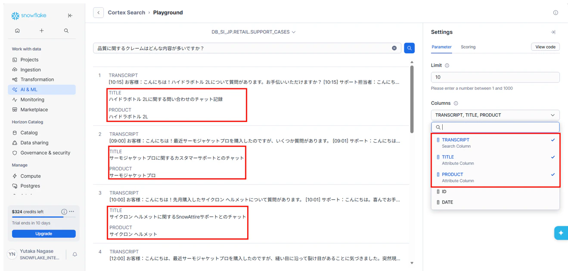
Task: Click the Upgrade button
Action: pos(43,234)
